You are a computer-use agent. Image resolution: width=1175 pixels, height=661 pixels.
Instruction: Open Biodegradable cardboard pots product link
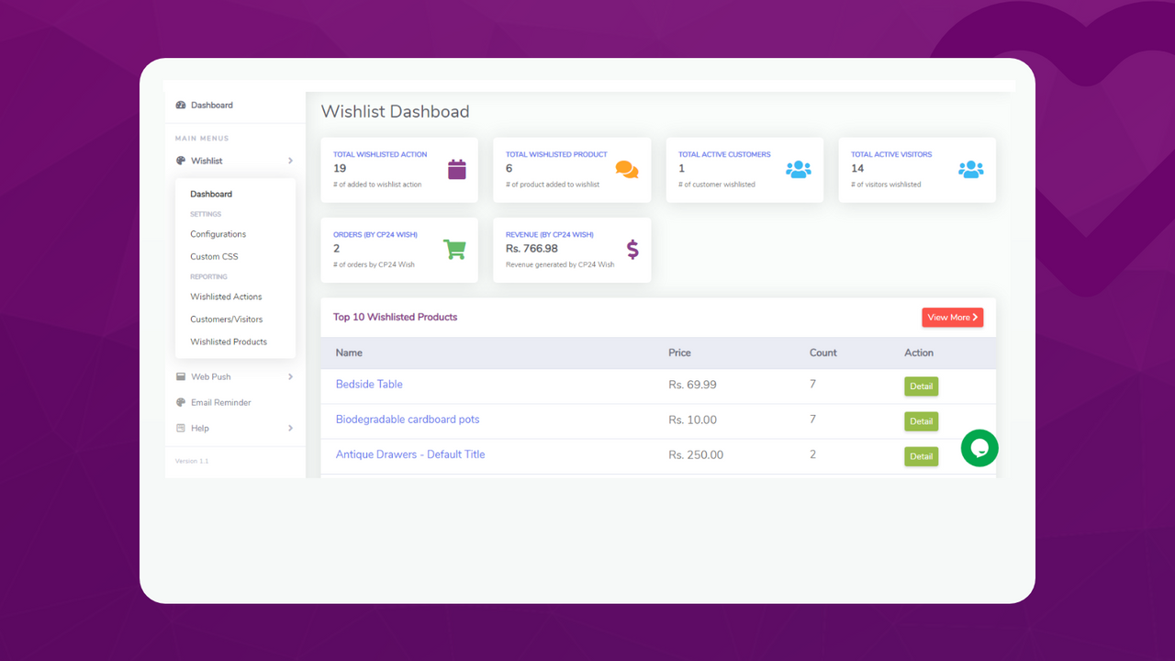pyautogui.click(x=408, y=420)
